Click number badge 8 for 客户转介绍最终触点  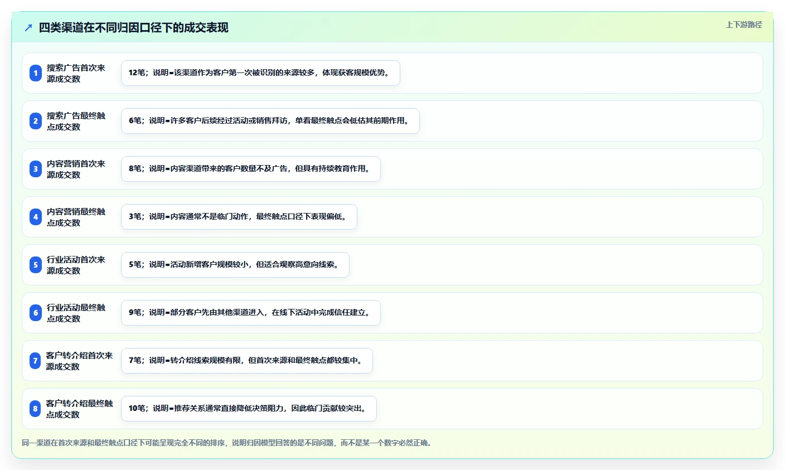coord(35,409)
